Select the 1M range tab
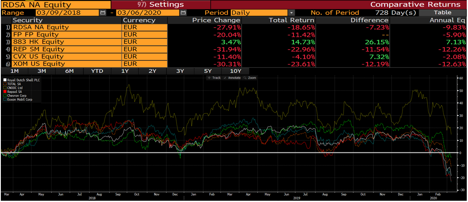468x202 pixels. (x=14, y=71)
